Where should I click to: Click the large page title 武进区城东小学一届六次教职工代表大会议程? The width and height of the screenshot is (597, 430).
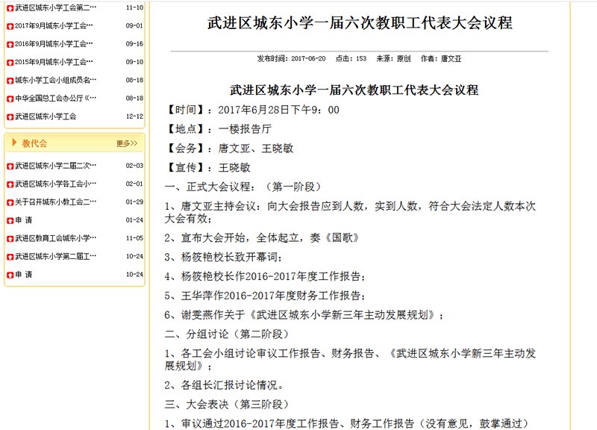point(360,23)
